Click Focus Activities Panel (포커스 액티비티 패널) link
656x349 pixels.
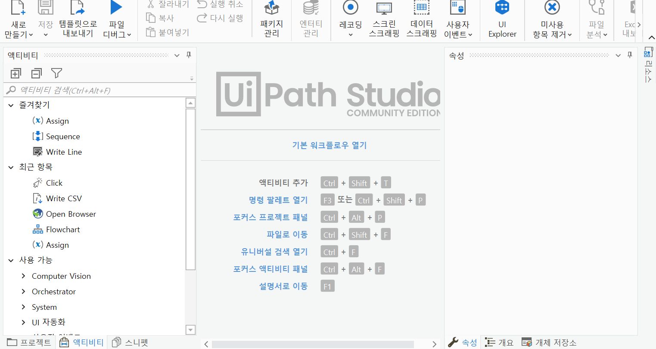click(270, 269)
